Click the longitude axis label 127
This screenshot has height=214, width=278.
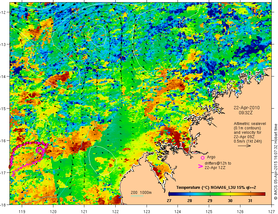(x=271, y=212)
